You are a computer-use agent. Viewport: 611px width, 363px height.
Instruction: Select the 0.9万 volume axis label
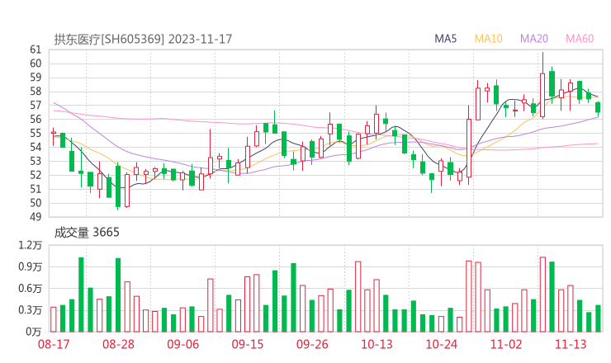click(x=31, y=267)
